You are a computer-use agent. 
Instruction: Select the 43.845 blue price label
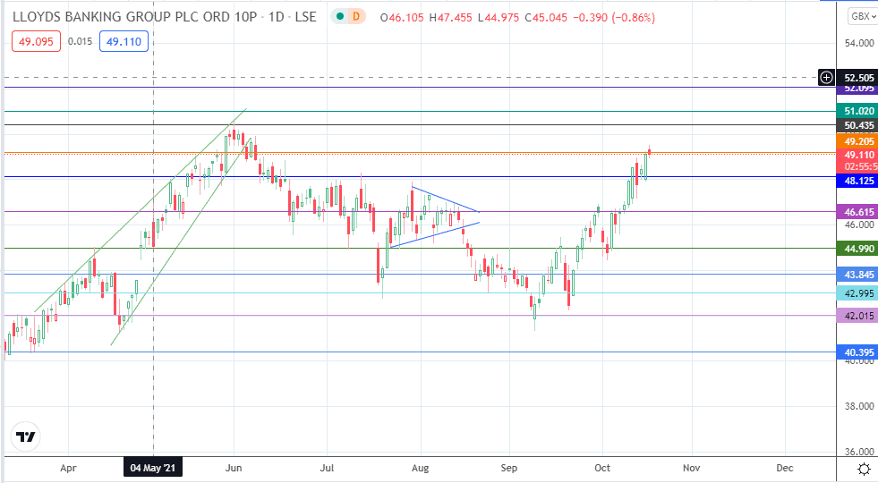pos(857,275)
